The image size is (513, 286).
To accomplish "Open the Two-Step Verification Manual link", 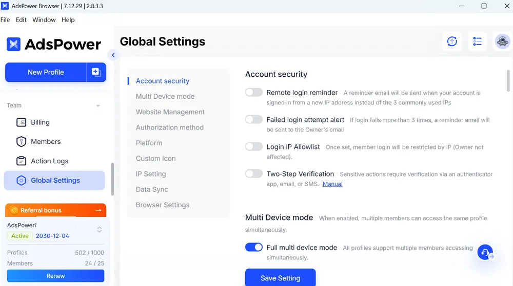I will pyautogui.click(x=332, y=184).
